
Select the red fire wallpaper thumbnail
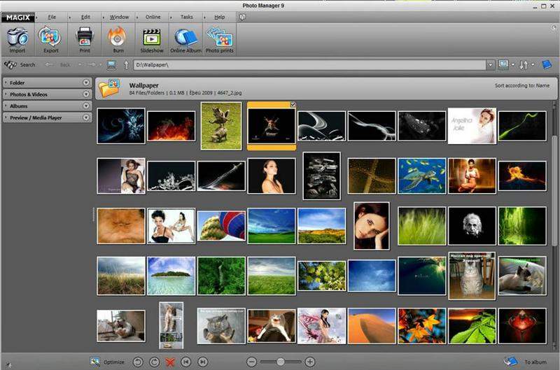click(x=171, y=126)
